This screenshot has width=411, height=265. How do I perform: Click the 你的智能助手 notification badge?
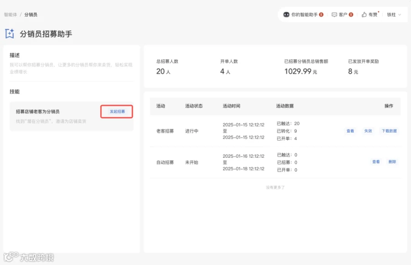tap(321, 15)
